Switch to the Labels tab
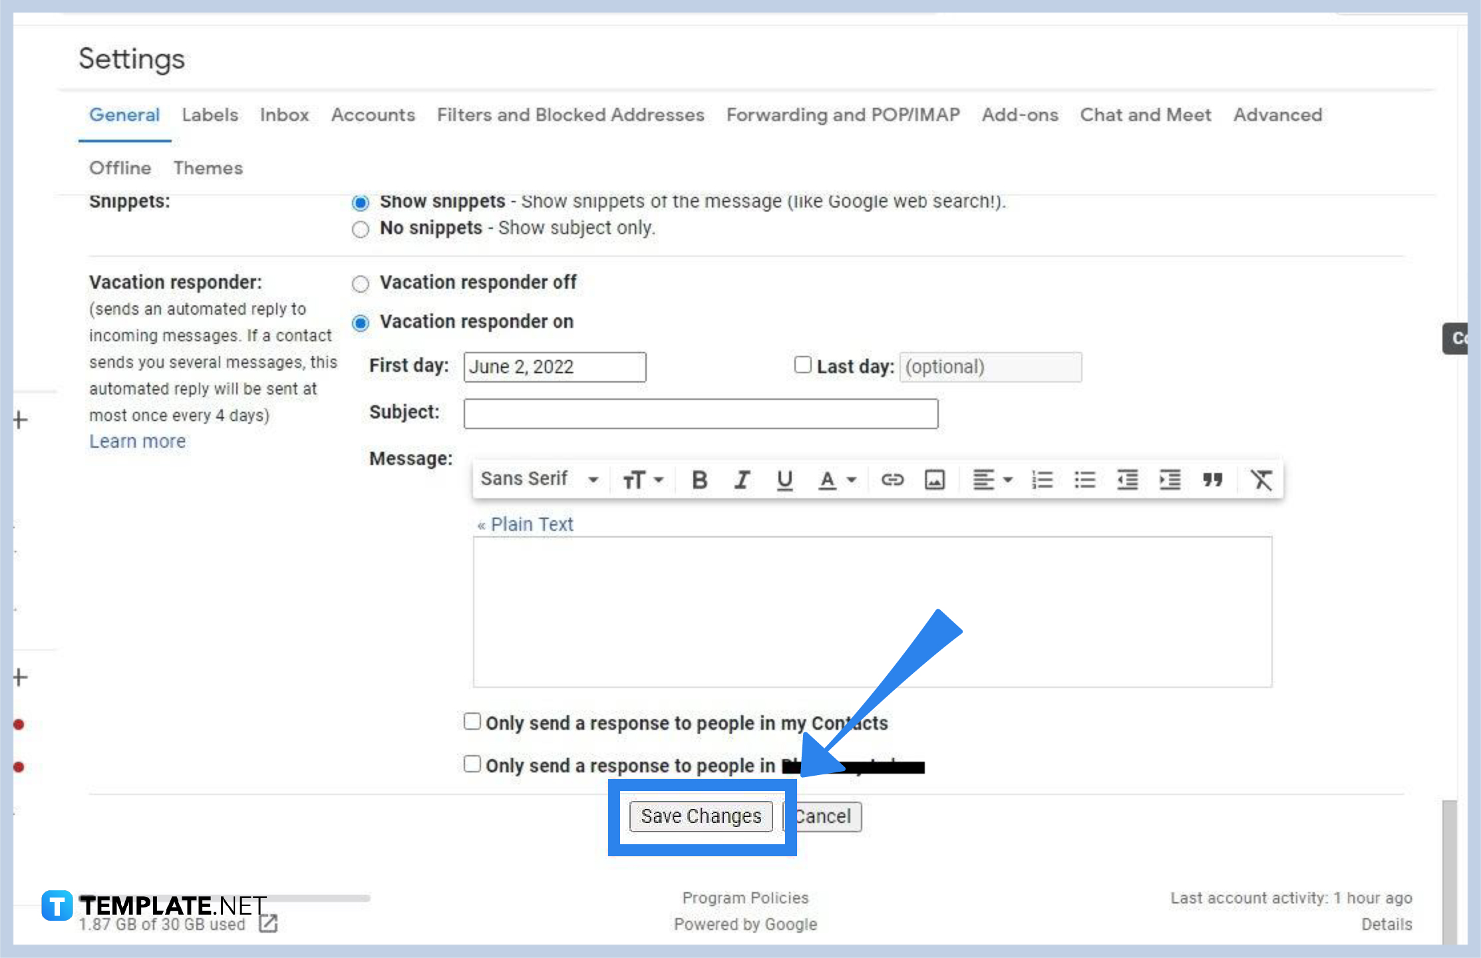The width and height of the screenshot is (1481, 958). pos(210,114)
